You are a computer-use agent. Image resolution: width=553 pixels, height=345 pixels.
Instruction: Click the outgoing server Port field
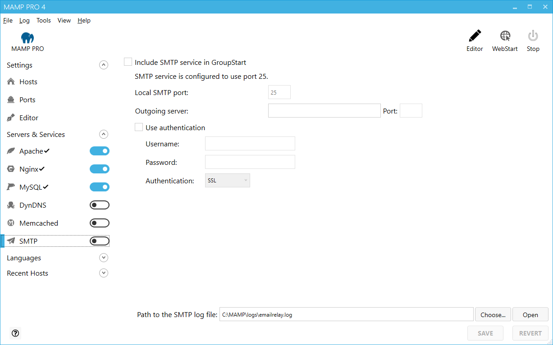pos(411,110)
